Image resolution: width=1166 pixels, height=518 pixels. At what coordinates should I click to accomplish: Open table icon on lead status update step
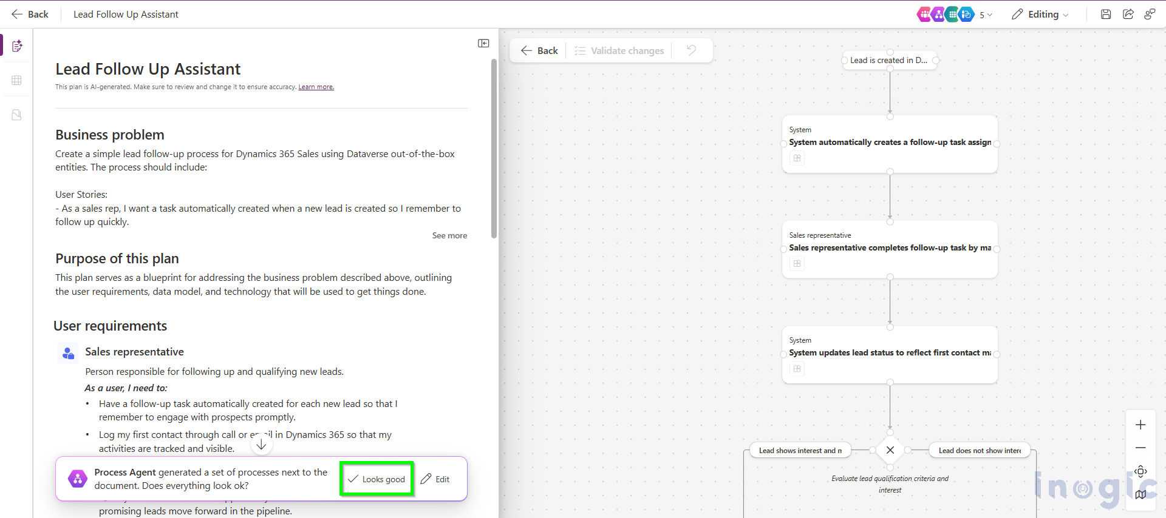click(x=797, y=369)
